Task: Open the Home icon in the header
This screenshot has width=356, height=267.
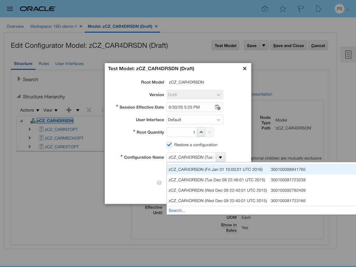Action: 265,9
